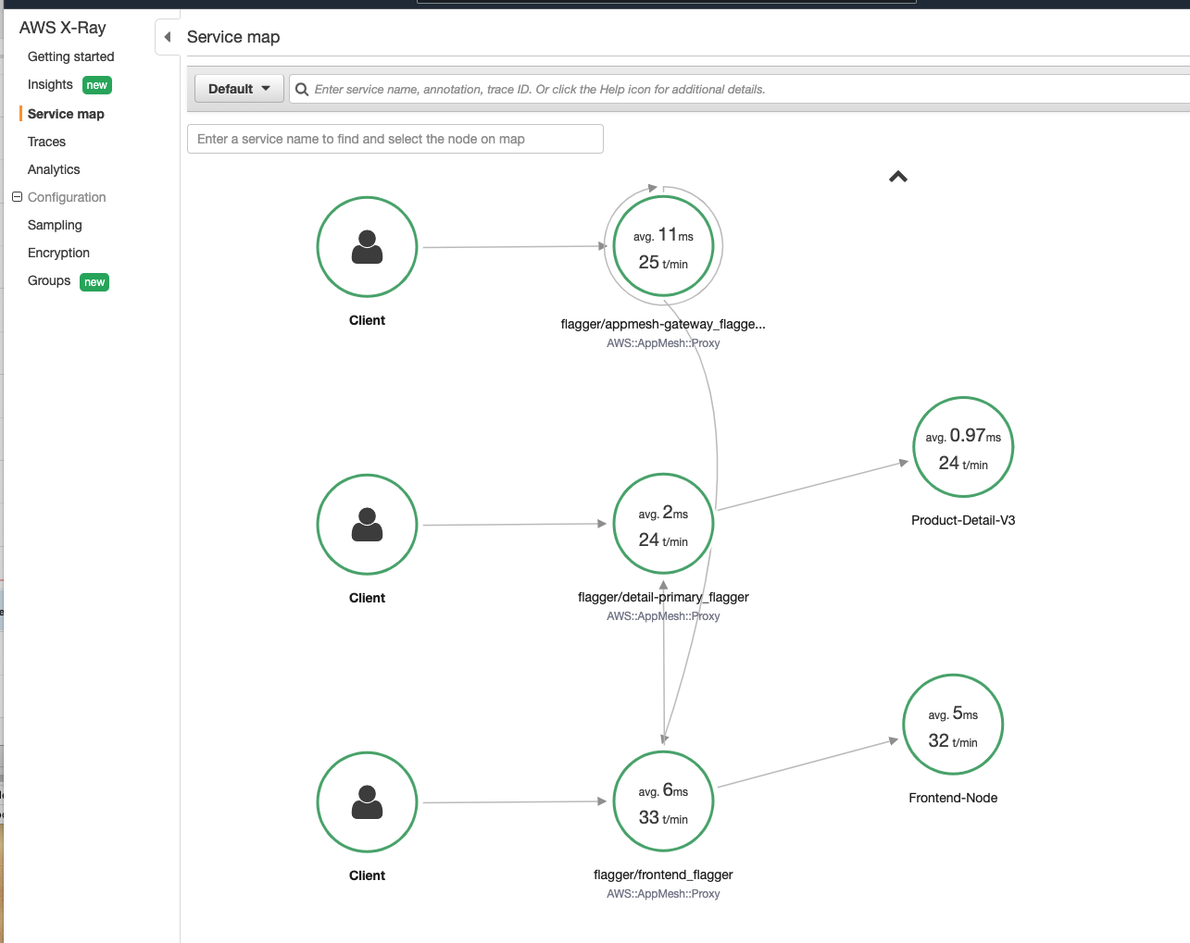The height and width of the screenshot is (943, 1190).
Task: Select the Frontend-Node service circle
Action: pyautogui.click(x=953, y=725)
